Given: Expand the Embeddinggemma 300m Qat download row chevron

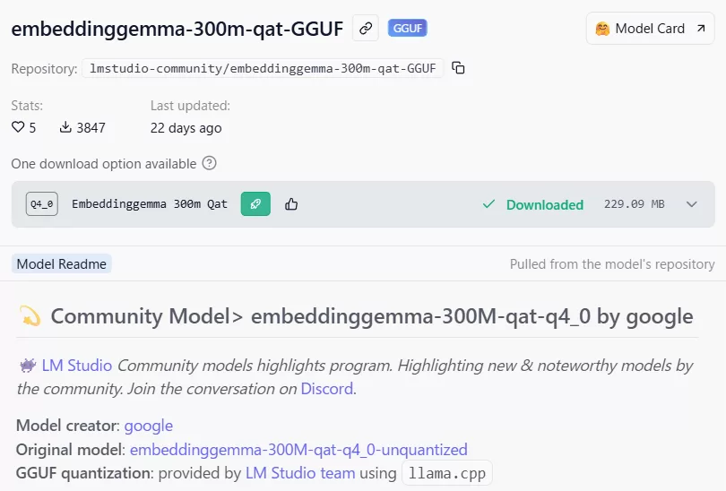Looking at the screenshot, I should click(x=691, y=204).
